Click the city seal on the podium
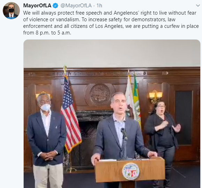This screenshot has height=188, width=202. 131,171
